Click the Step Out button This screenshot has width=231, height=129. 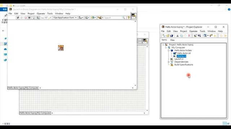(50, 18)
